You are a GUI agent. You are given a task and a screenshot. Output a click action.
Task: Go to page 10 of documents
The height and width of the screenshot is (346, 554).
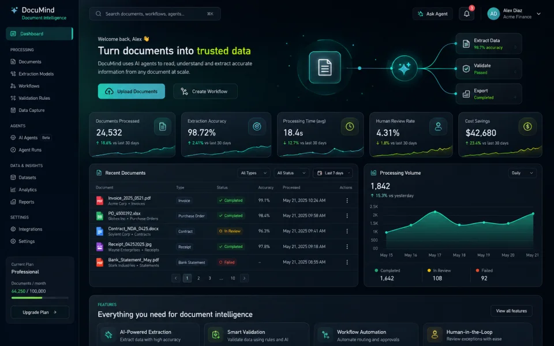(x=233, y=278)
